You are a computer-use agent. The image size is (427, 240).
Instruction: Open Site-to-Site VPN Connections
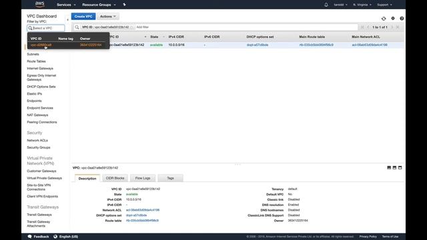click(x=39, y=187)
